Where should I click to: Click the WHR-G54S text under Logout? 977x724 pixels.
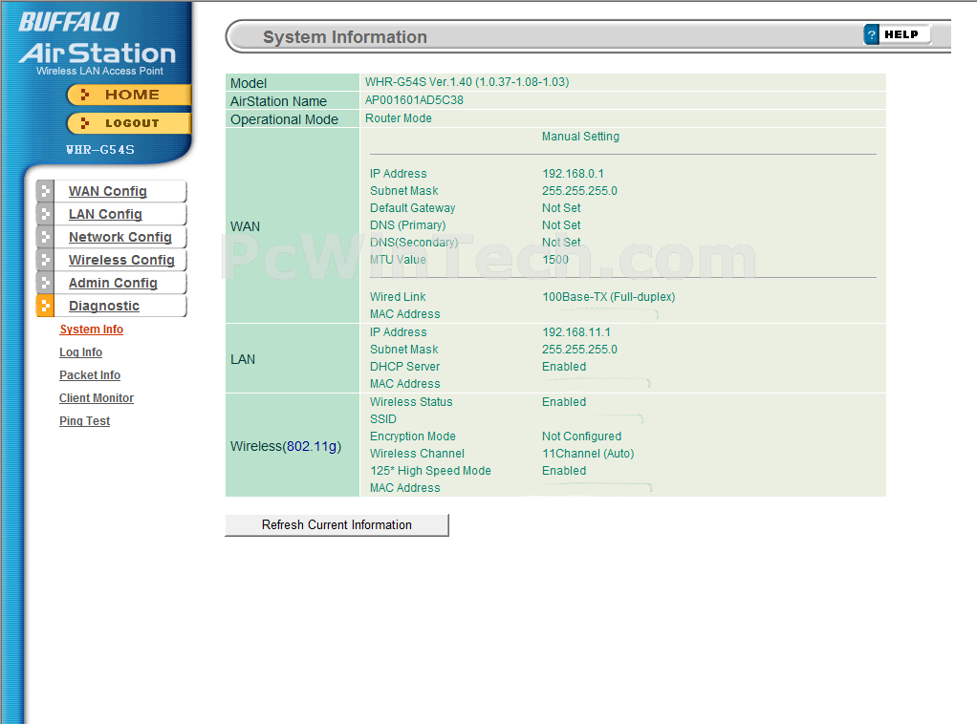(x=99, y=150)
